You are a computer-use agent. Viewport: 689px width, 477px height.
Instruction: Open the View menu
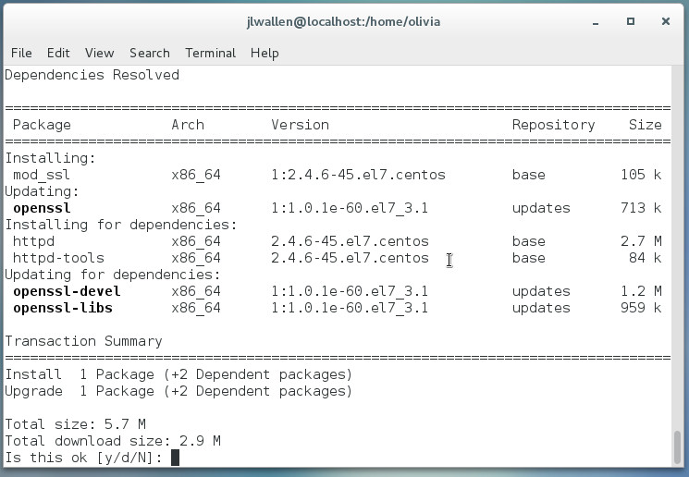coord(99,53)
